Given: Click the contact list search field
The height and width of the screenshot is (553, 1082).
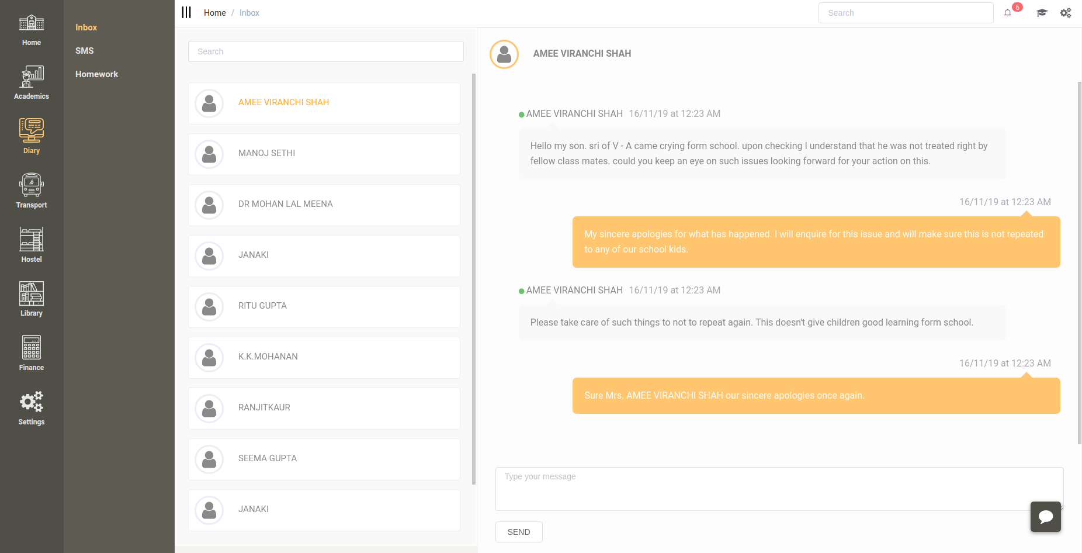Looking at the screenshot, I should point(325,51).
